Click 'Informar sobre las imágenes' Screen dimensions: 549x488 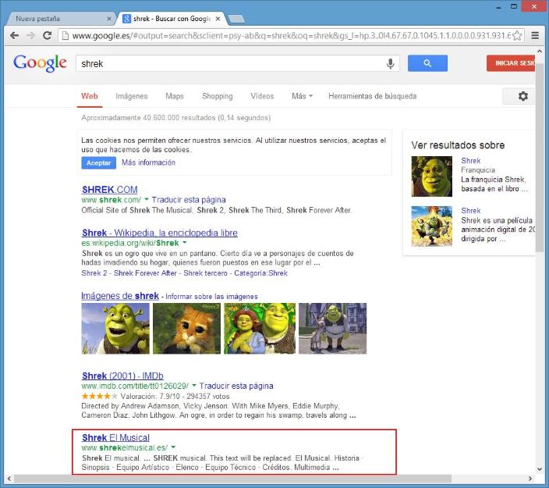[x=211, y=297]
